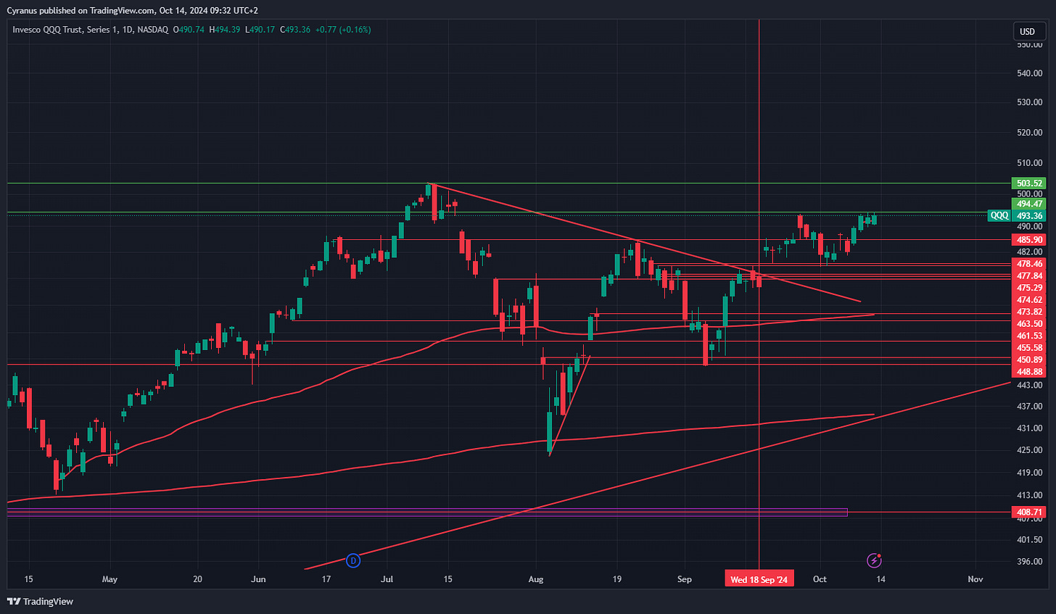Select the 473.82 red price label
Screen dimensions: 1056x614
pyautogui.click(x=1029, y=312)
